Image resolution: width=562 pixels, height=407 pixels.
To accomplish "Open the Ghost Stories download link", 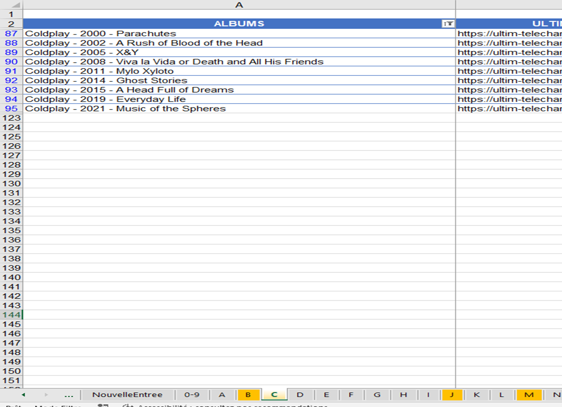I will pos(509,81).
